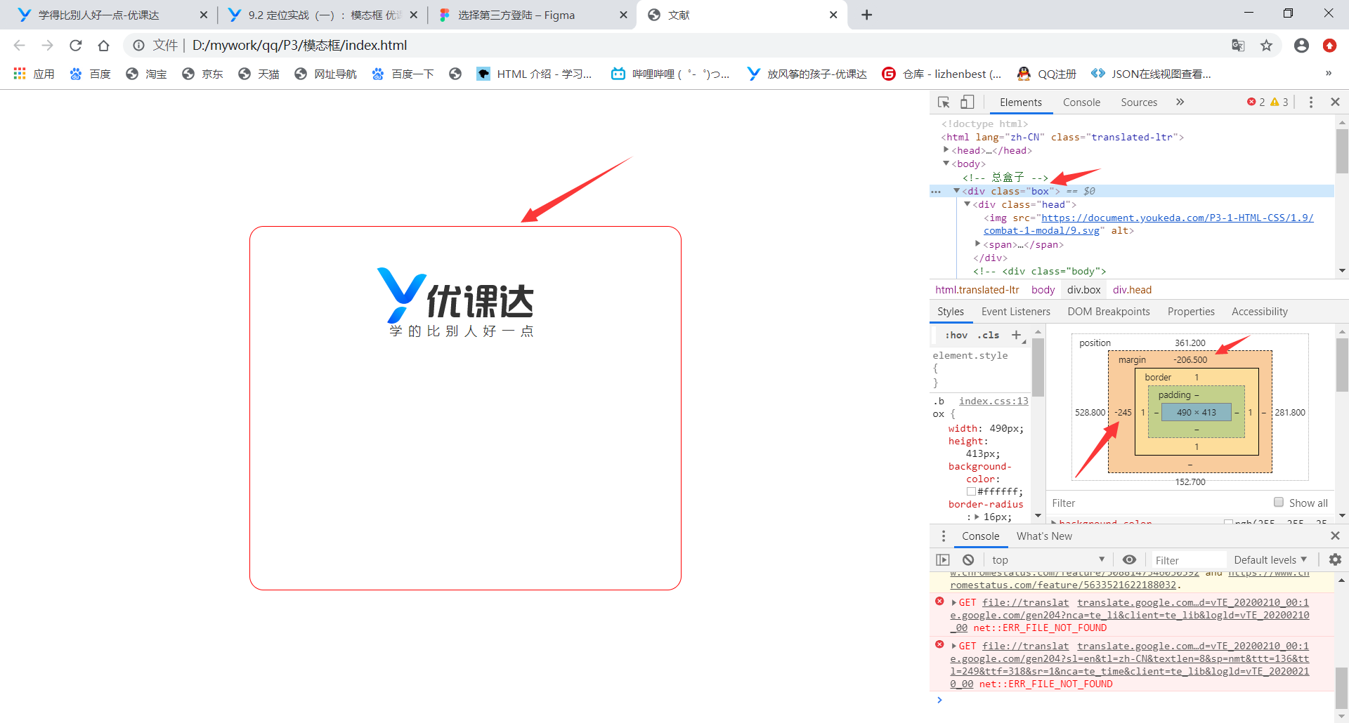Go to the home page icon

click(x=103, y=46)
